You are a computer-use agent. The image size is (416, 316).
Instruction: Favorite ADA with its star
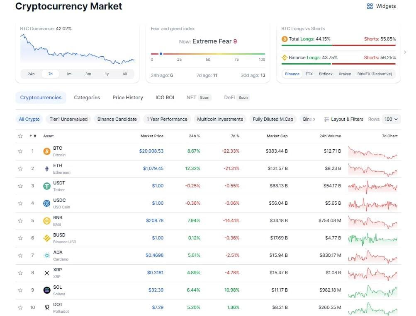point(20,256)
